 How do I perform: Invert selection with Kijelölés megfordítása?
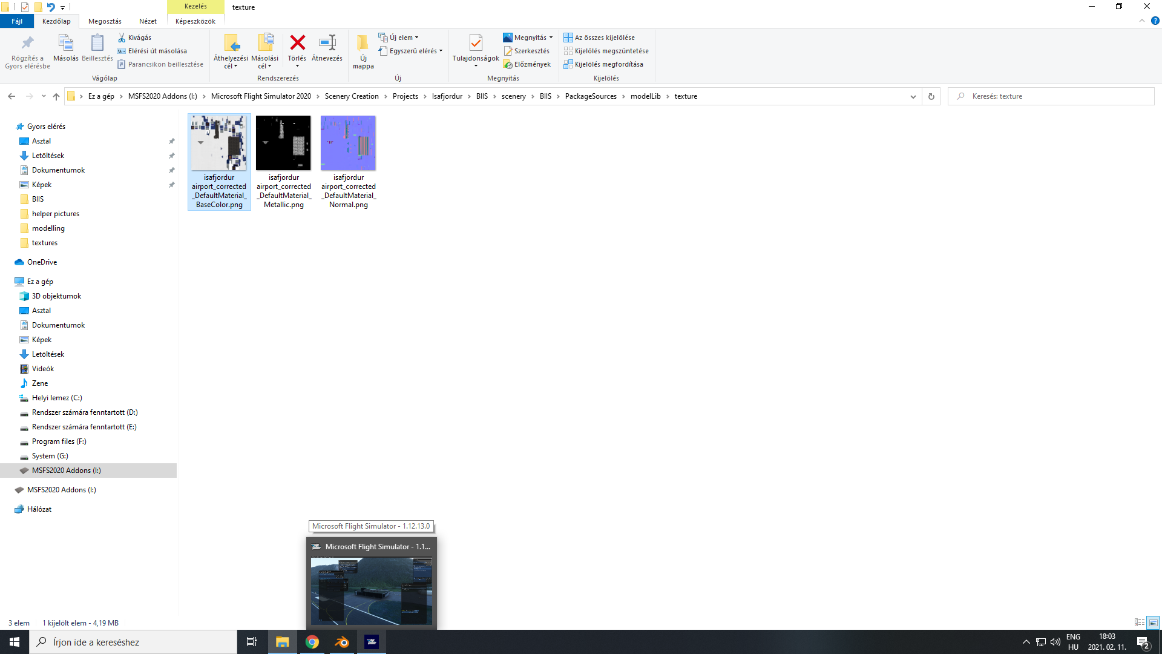(x=603, y=64)
